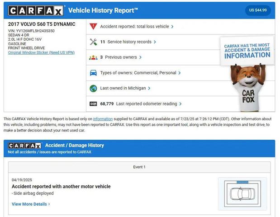Screen dimensions: 280x217
Task: Click the 68,779 odometer value
Action: [x=107, y=104]
